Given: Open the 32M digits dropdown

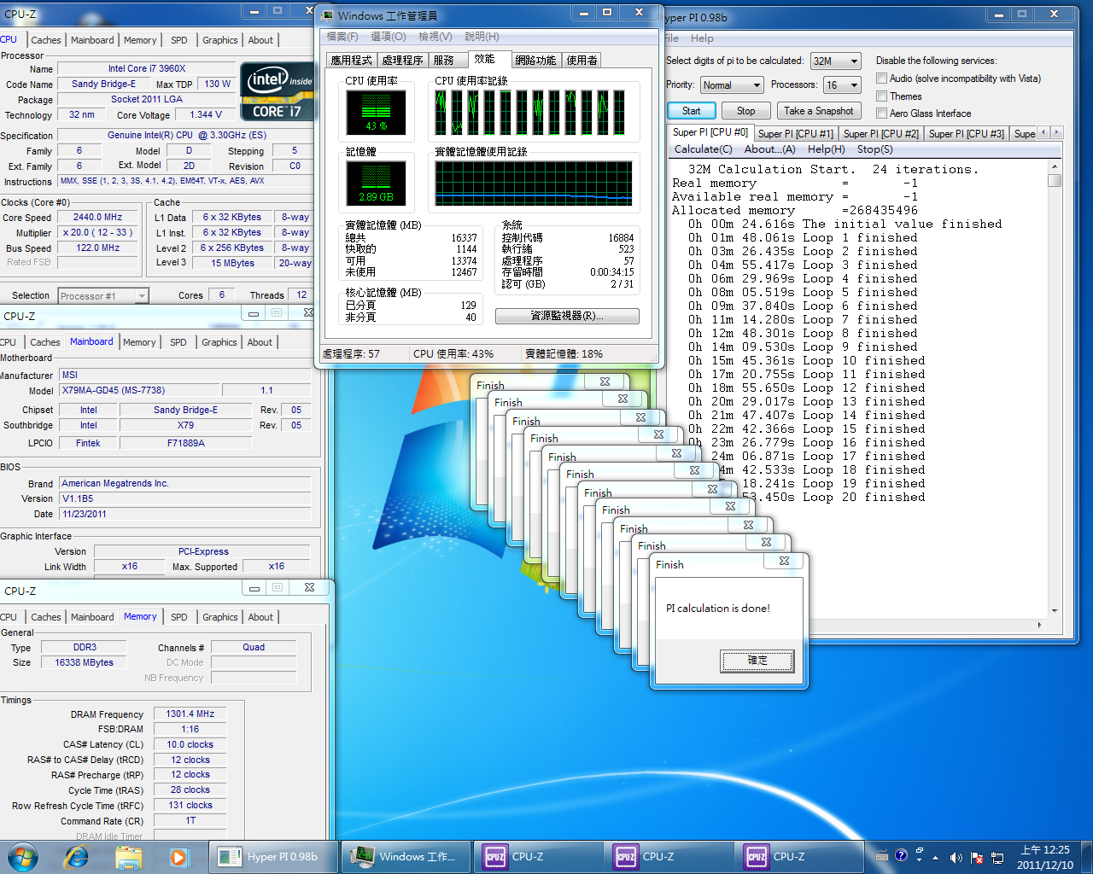Looking at the screenshot, I should tap(835, 61).
